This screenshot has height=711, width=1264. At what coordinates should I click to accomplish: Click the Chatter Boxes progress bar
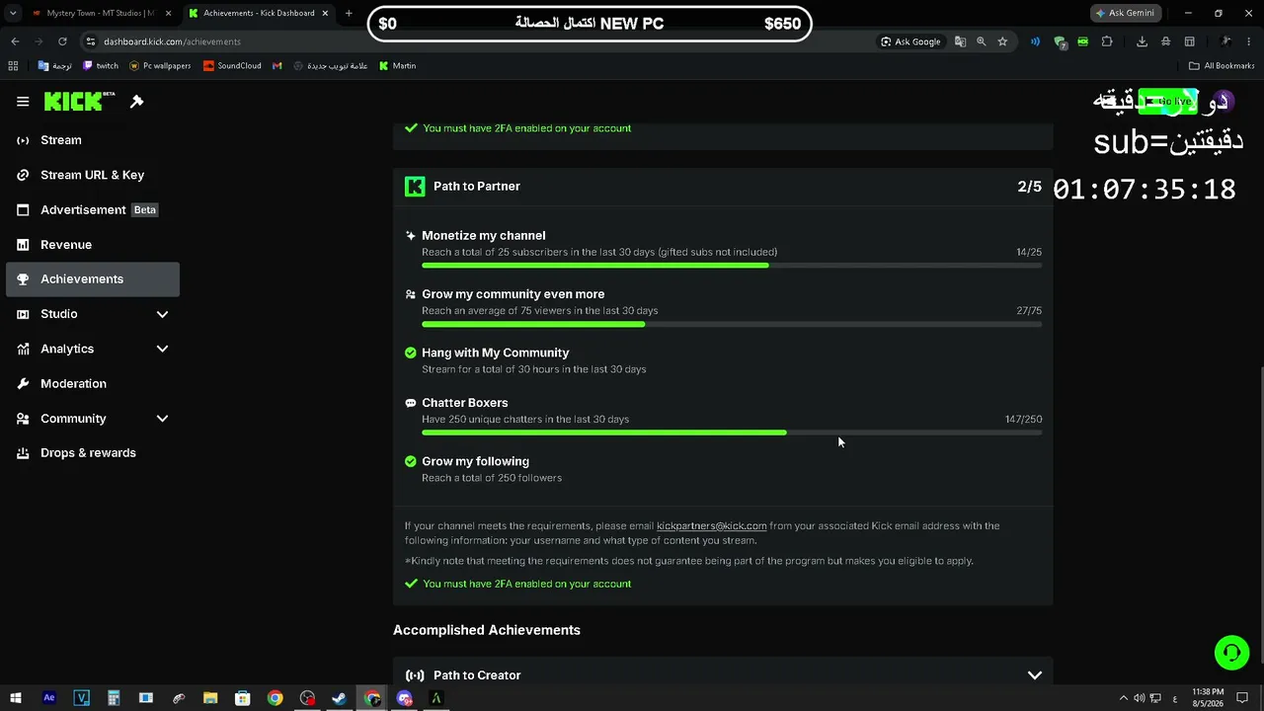tap(732, 433)
